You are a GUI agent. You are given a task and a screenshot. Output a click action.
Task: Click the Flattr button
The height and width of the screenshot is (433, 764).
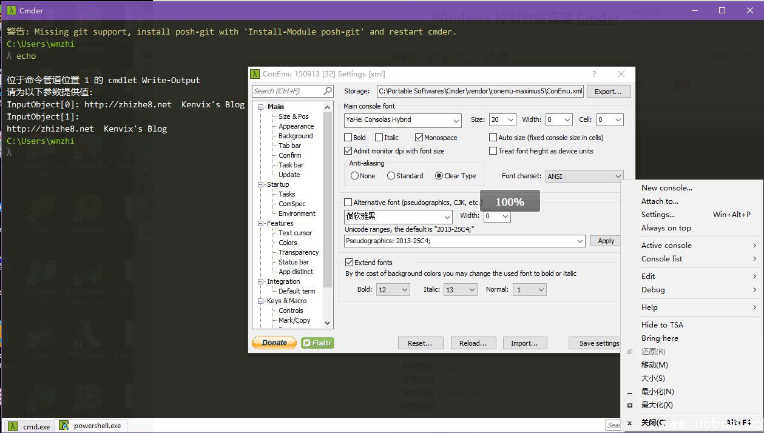(317, 343)
